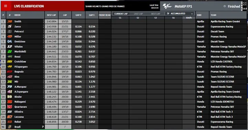Click P.Espargaro's number 44 badge
248x130 pixels.
coord(10,66)
